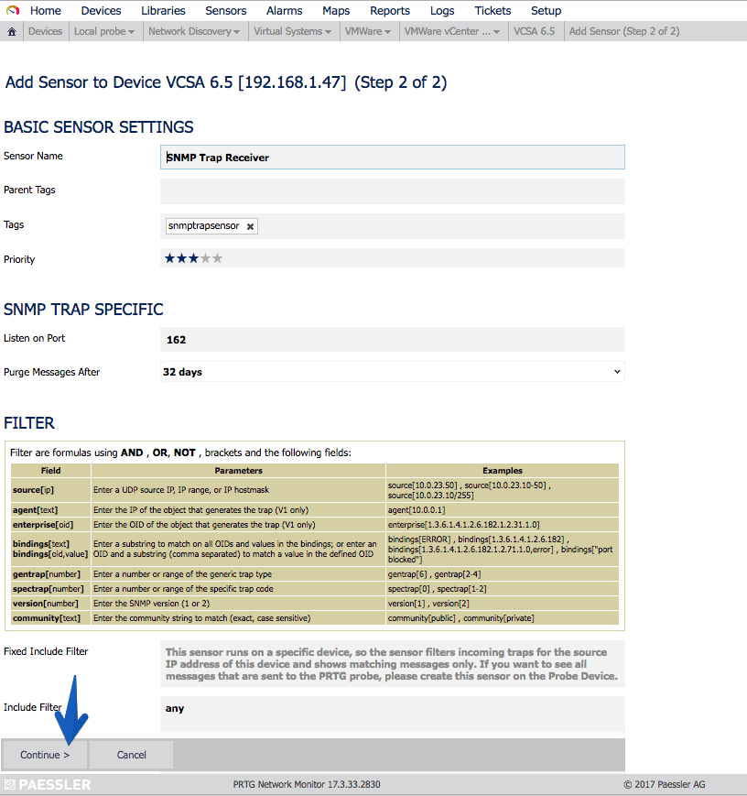Open the Devices menu
Image resolution: width=747 pixels, height=796 pixels.
[101, 11]
